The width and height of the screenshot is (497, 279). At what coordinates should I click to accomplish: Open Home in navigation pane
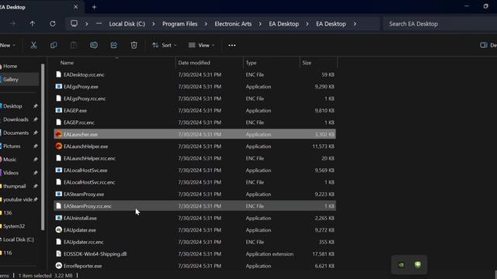[10, 66]
